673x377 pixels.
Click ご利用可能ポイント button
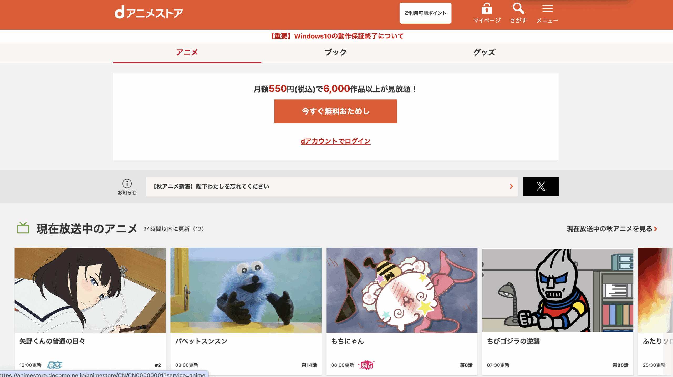point(425,13)
